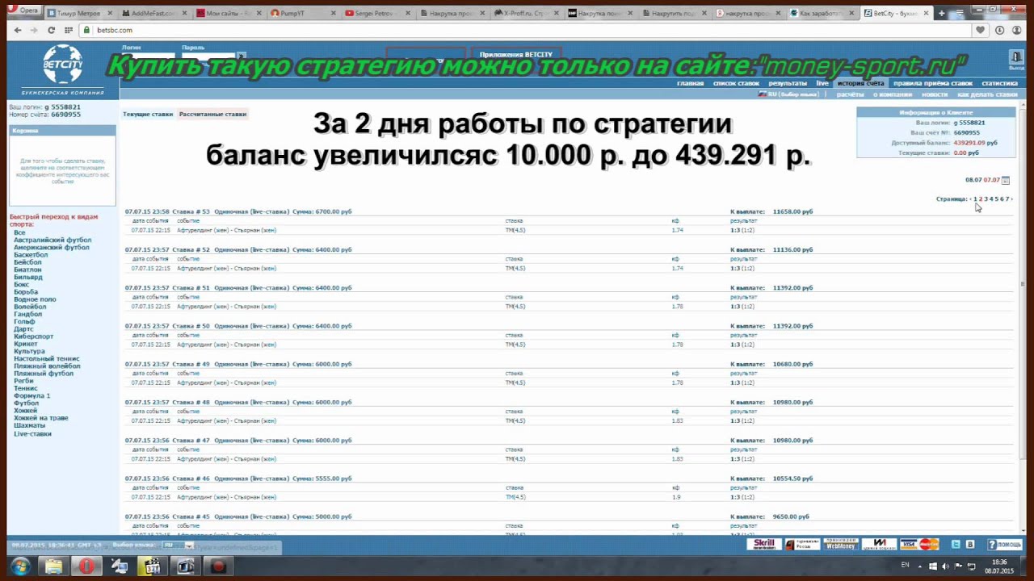Open the список ставок menu item
The width and height of the screenshot is (1034, 581).
point(737,83)
